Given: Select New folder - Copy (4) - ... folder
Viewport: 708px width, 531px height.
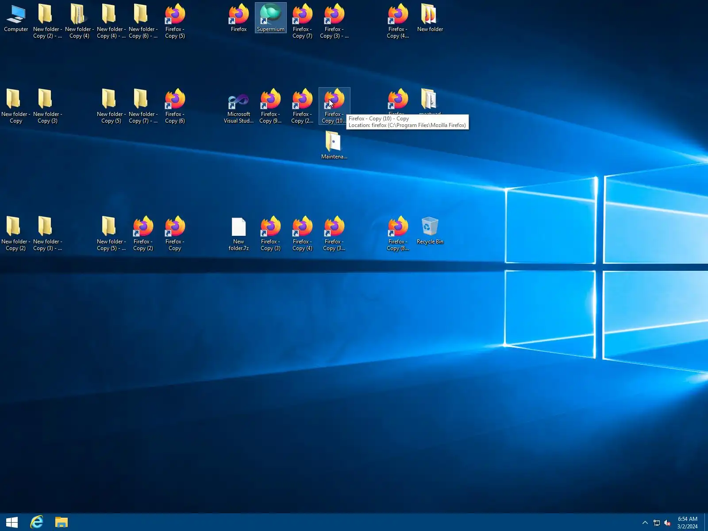Looking at the screenshot, I should pyautogui.click(x=111, y=21).
